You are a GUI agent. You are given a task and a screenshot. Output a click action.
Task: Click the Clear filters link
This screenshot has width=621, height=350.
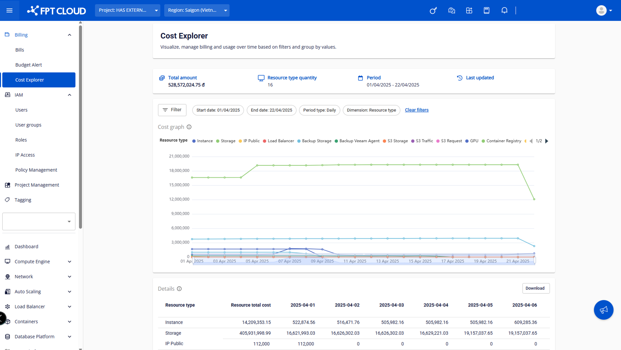point(416,110)
